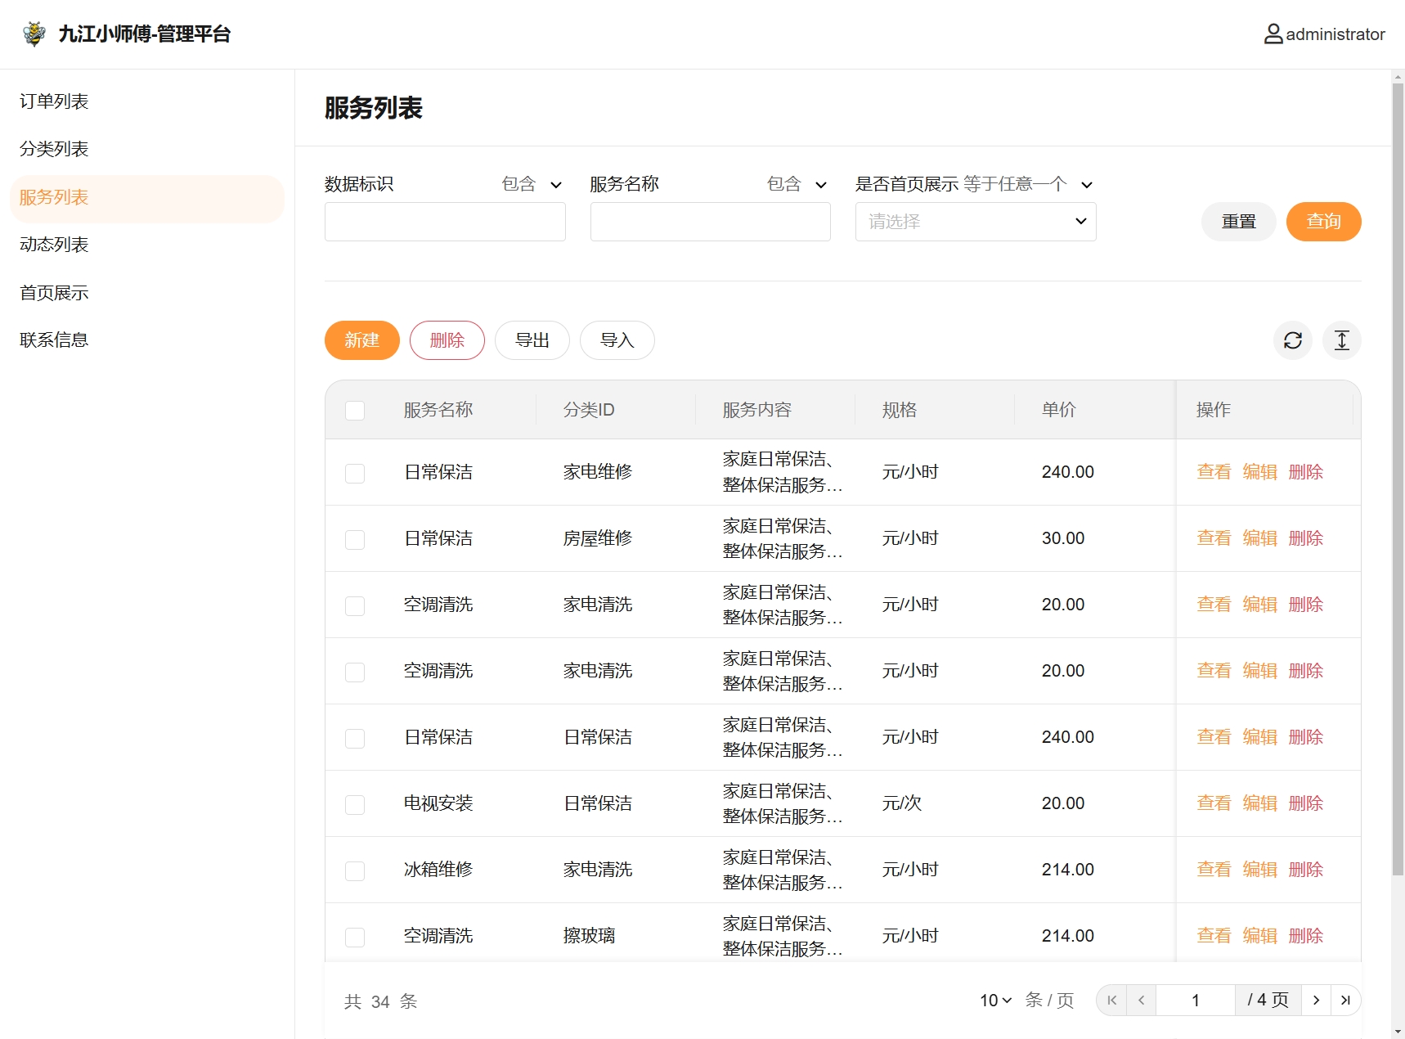Expand the 等于任意一个 operator dropdown

click(x=1027, y=184)
